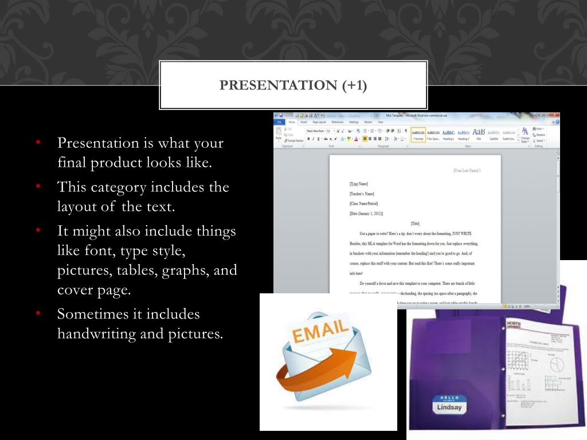Viewport: 587px width, 440px height.
Task: Select Justify alignment in the ribbon
Action: [379, 139]
